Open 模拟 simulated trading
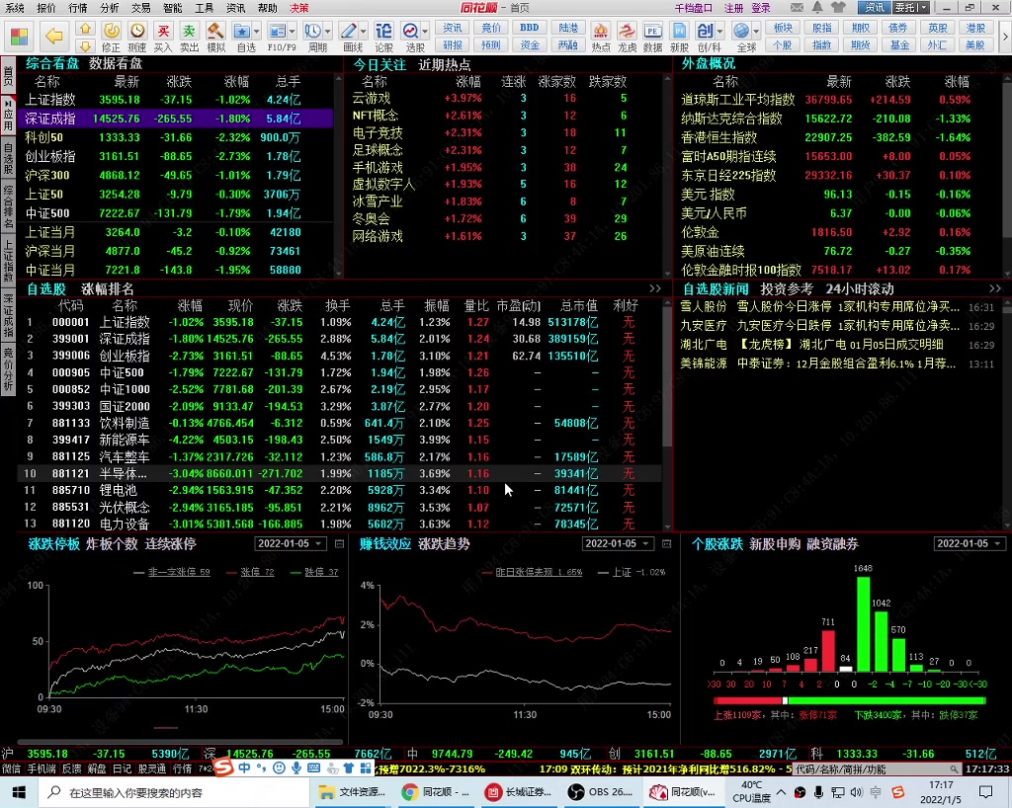 tap(215, 38)
